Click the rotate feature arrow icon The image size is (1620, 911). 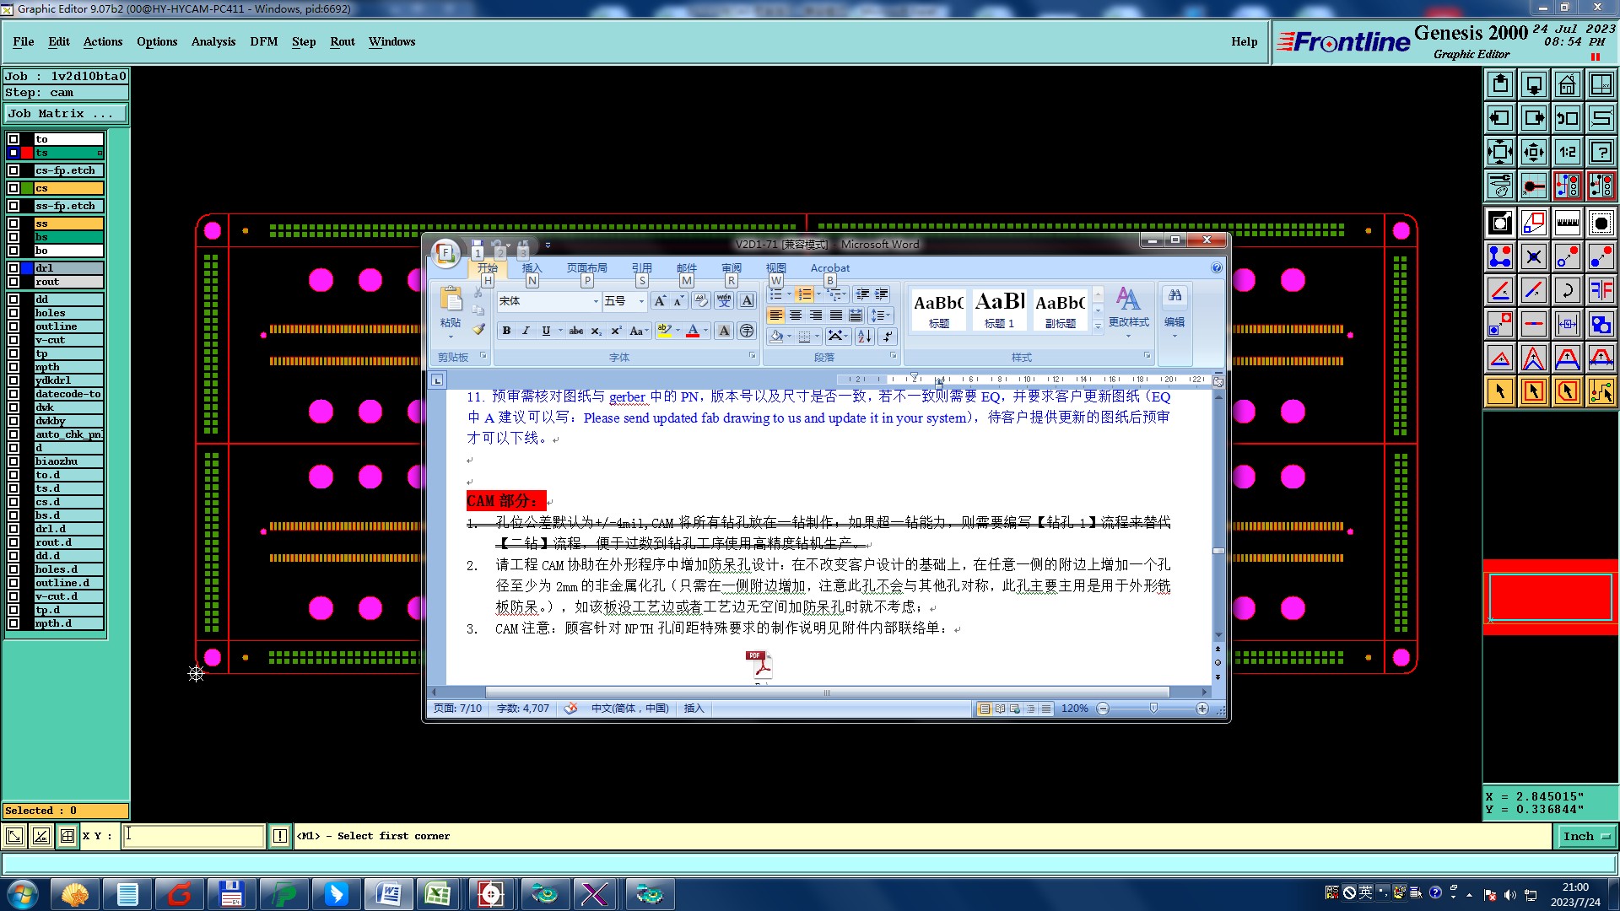tap(1567, 290)
